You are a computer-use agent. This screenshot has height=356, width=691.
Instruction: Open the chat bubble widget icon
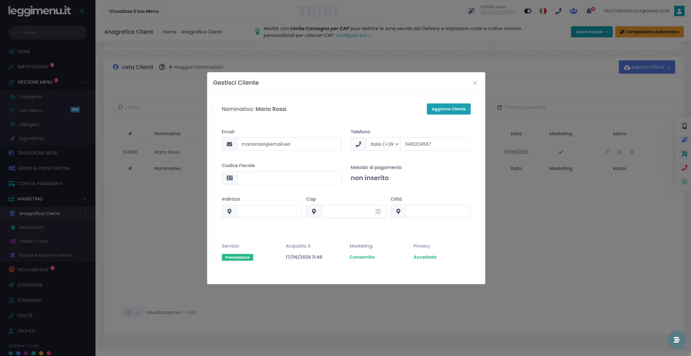click(676, 340)
